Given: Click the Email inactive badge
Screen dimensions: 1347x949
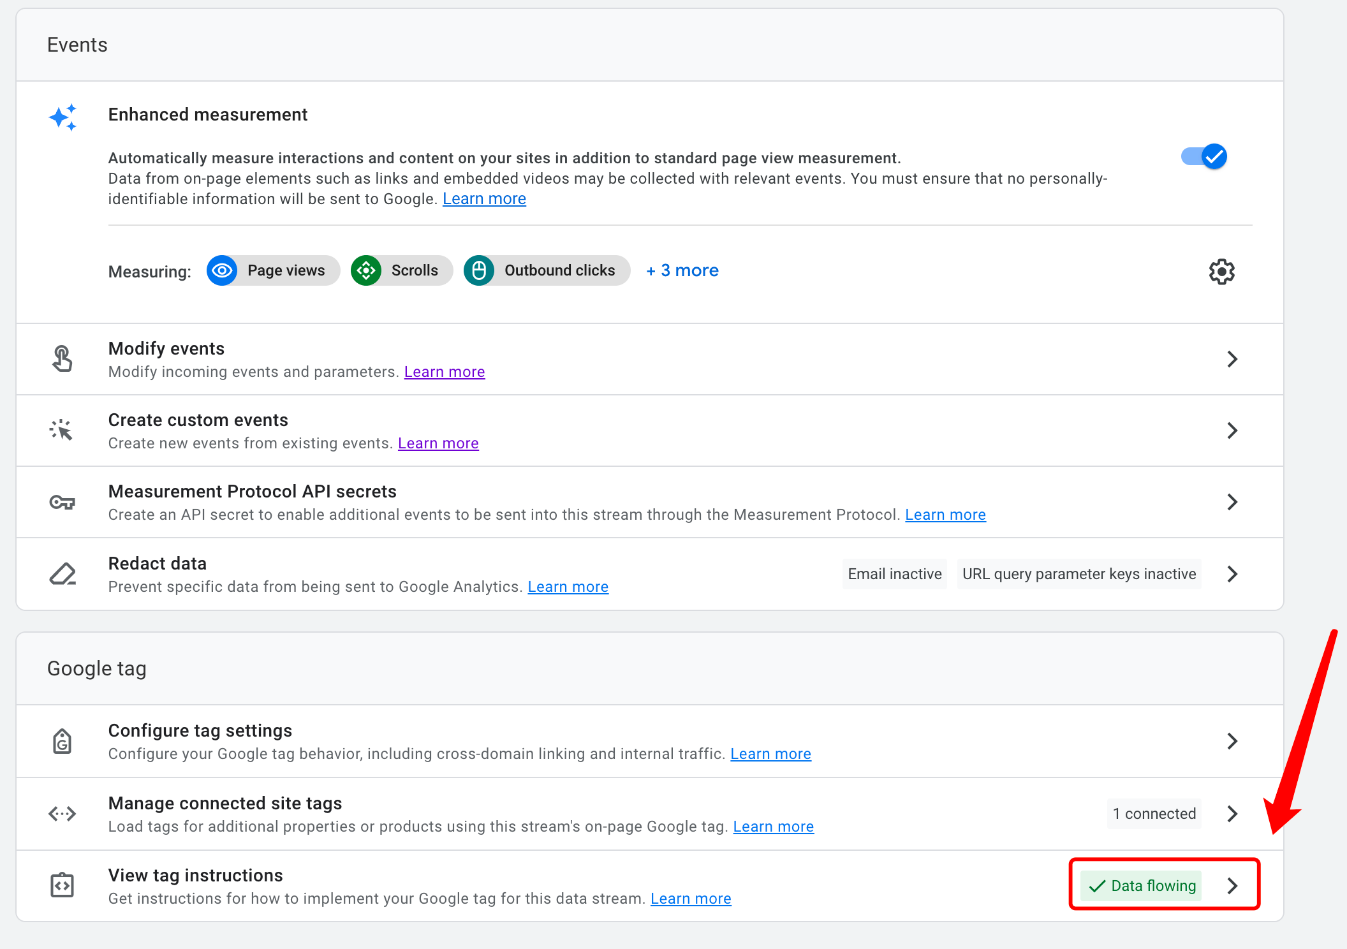Looking at the screenshot, I should coord(895,574).
